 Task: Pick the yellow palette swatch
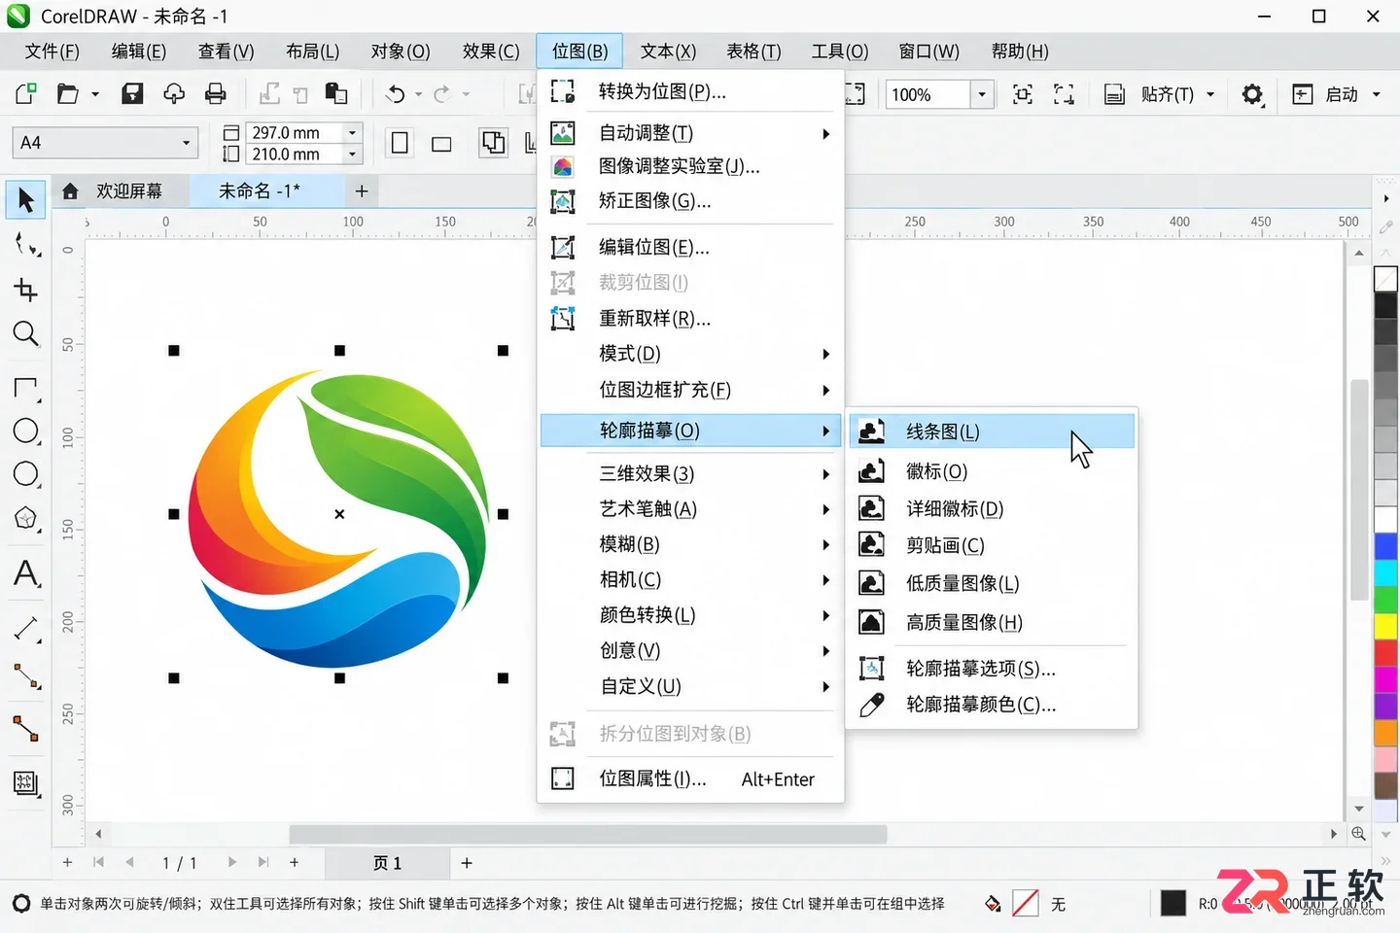[1385, 626]
